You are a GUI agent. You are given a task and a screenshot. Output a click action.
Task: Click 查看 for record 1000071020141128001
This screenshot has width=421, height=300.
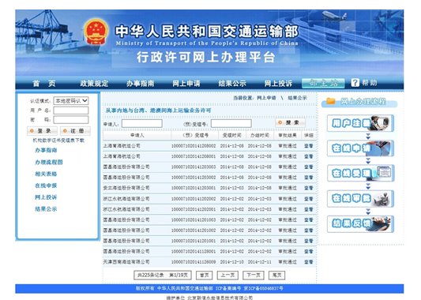(309, 251)
